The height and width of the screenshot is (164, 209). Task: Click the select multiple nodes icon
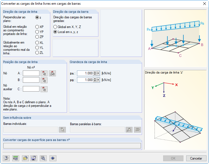pos(52,73)
